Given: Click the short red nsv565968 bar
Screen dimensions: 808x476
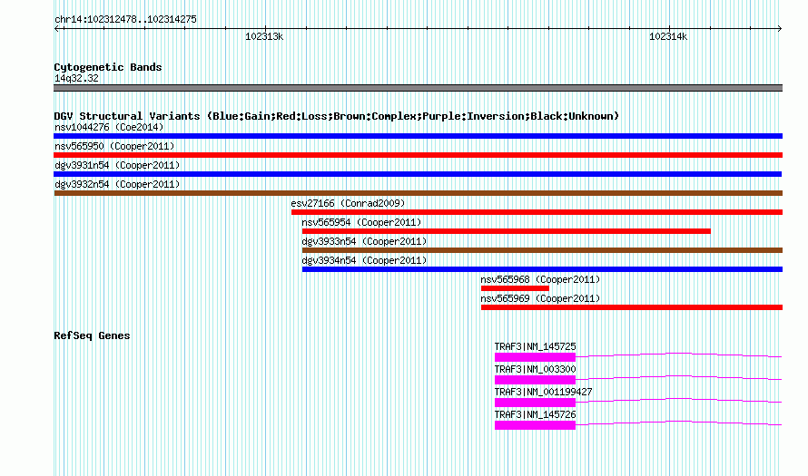Looking at the screenshot, I should click(515, 288).
